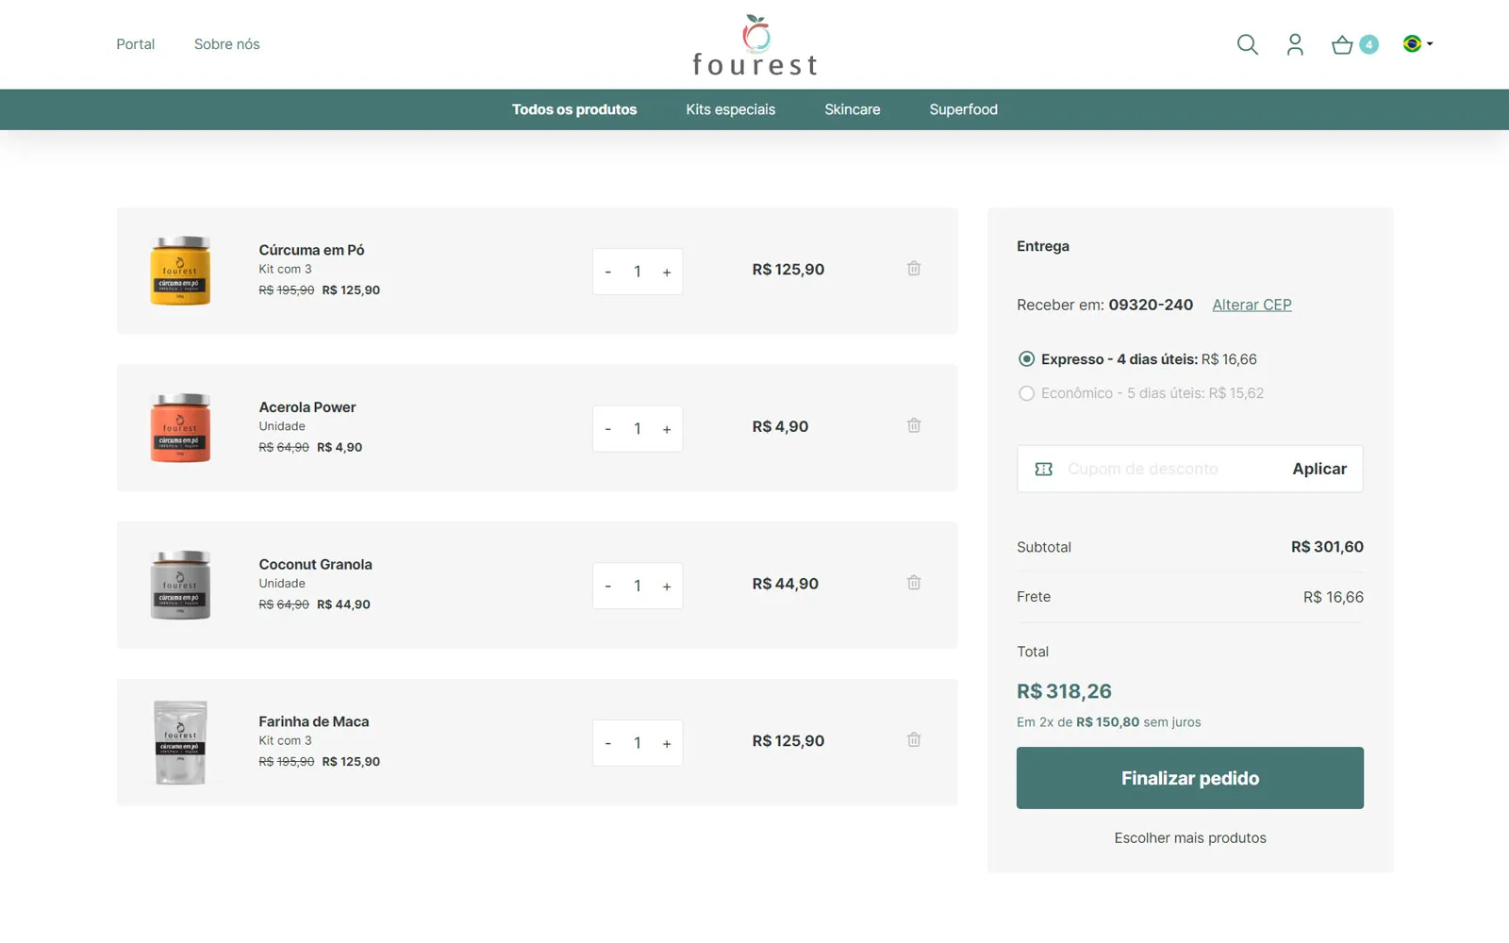Image resolution: width=1509 pixels, height=943 pixels.
Task: Open Skincare menu
Action: [x=853, y=109]
